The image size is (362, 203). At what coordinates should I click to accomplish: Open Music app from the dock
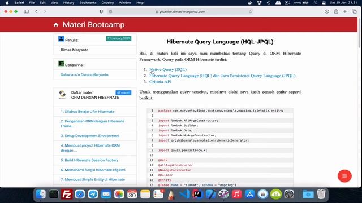(237, 195)
